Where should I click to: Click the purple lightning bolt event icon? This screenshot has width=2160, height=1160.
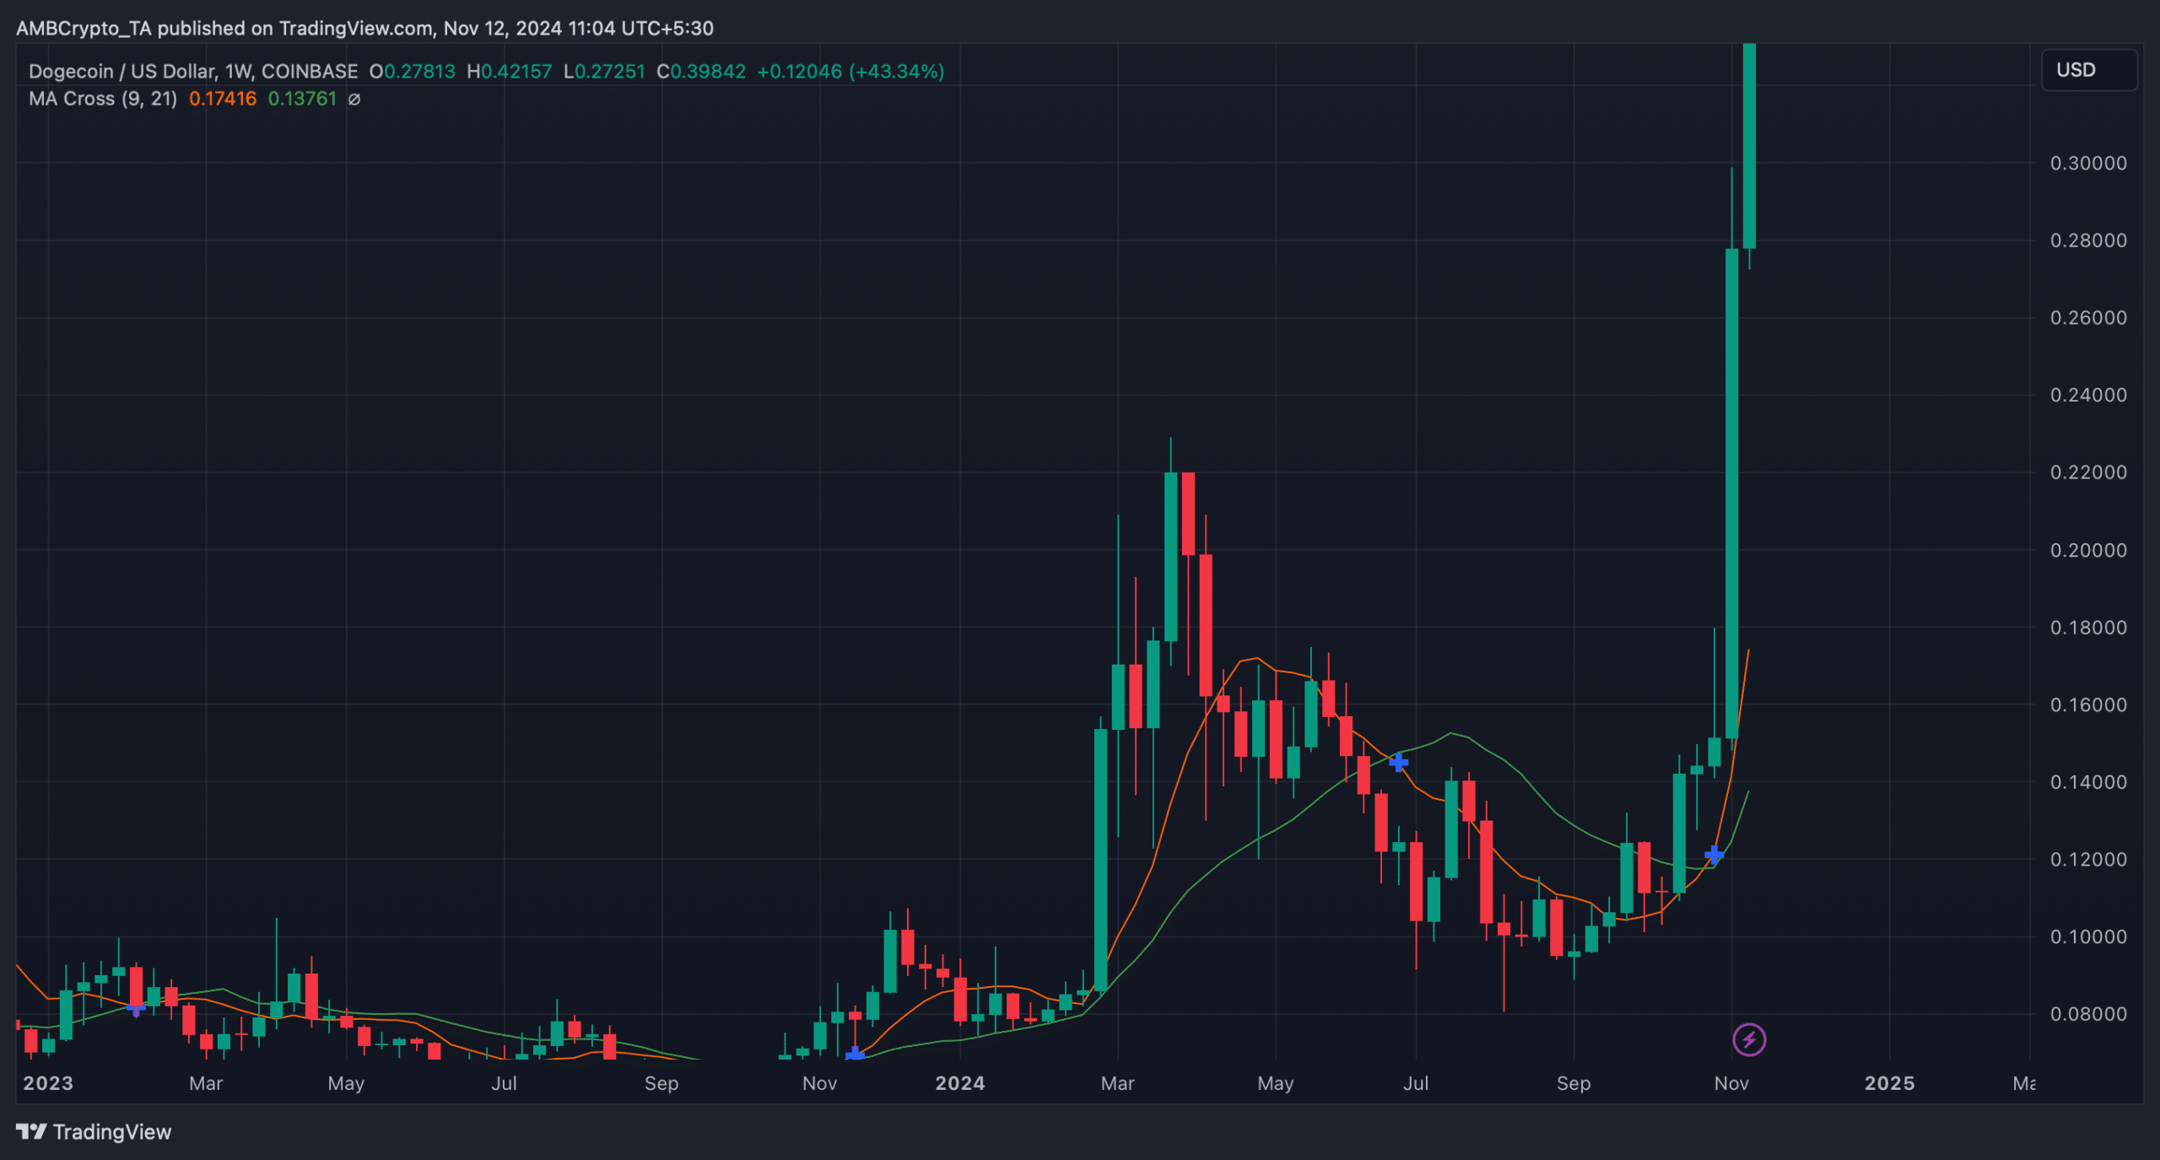[x=1749, y=1039]
